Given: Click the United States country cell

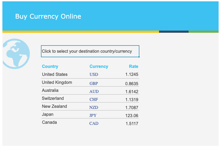Looking at the screenshot, I should tap(55, 75).
